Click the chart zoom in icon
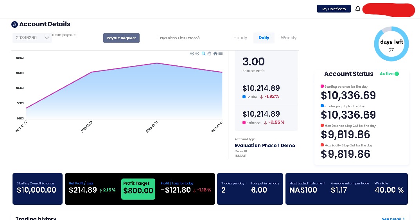This screenshot has width=420, height=220. pos(192,54)
